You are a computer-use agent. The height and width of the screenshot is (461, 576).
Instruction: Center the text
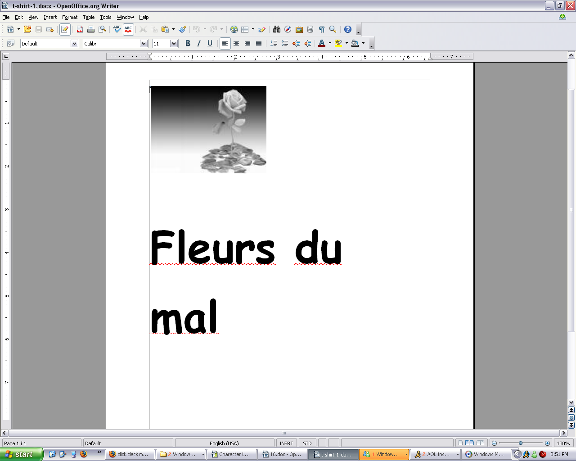point(236,43)
